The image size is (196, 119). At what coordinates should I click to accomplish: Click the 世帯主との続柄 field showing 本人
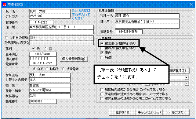point(50,80)
